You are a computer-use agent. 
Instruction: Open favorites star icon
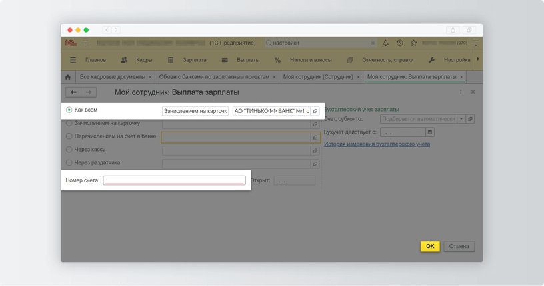tap(413, 43)
